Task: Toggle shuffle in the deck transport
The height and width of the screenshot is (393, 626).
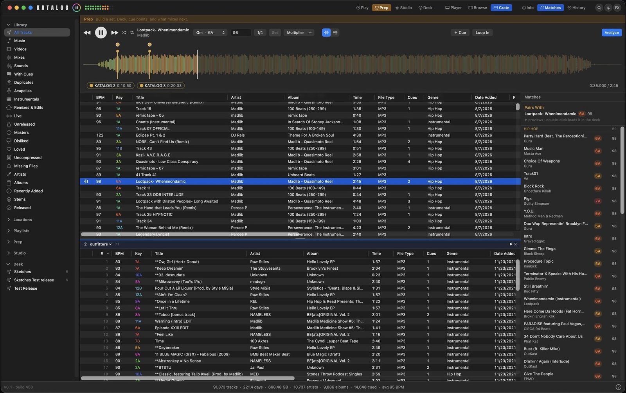Action: tap(124, 32)
